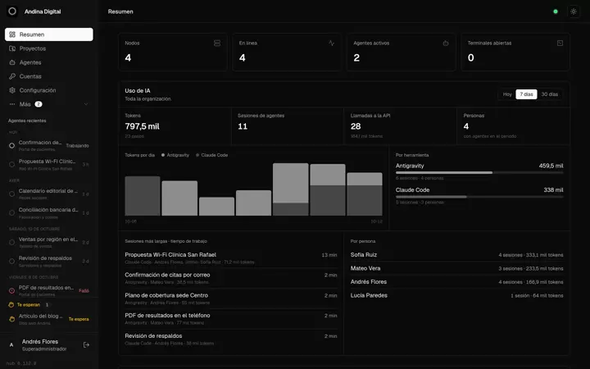Open the theme toggle sun icon
Image resolution: width=590 pixels, height=369 pixels.
click(573, 11)
